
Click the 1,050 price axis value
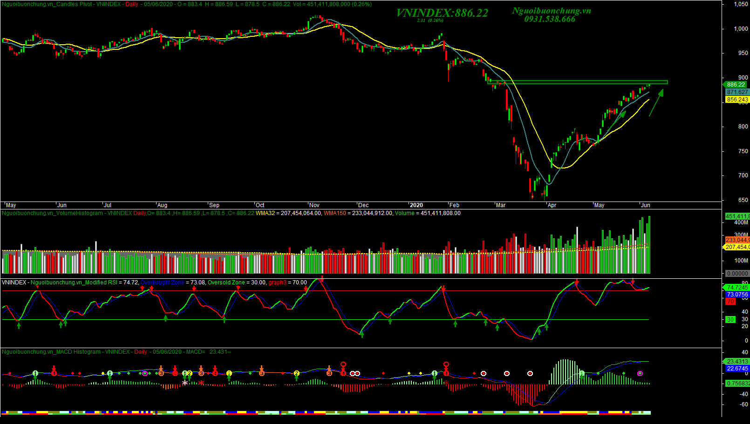741,4
